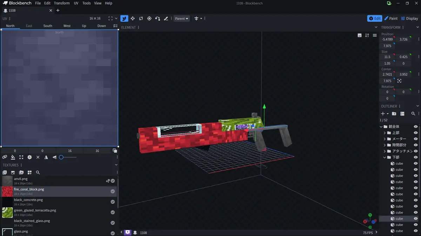This screenshot has width=421, height=236.
Task: Expand the 隙間部分 group in Outliner
Action: pos(385,145)
